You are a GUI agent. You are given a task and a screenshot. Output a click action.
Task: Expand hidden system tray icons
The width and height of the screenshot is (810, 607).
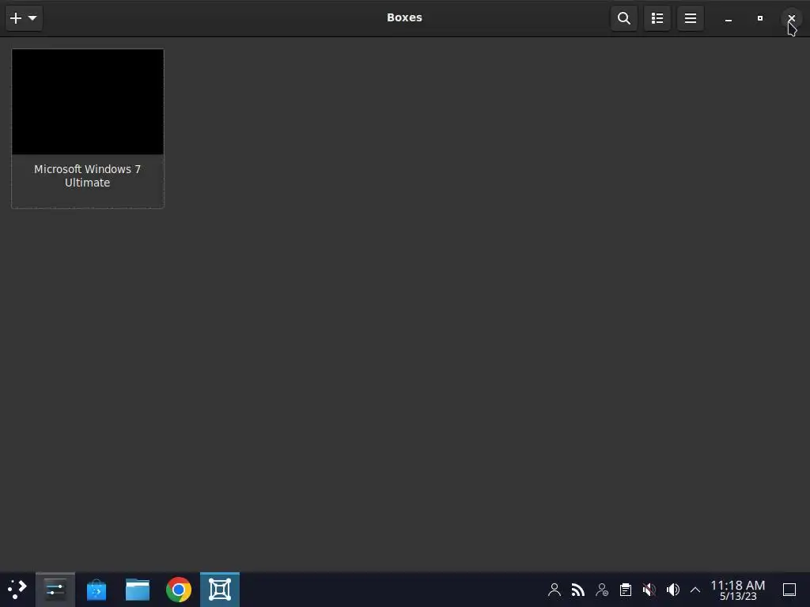pyautogui.click(x=695, y=590)
